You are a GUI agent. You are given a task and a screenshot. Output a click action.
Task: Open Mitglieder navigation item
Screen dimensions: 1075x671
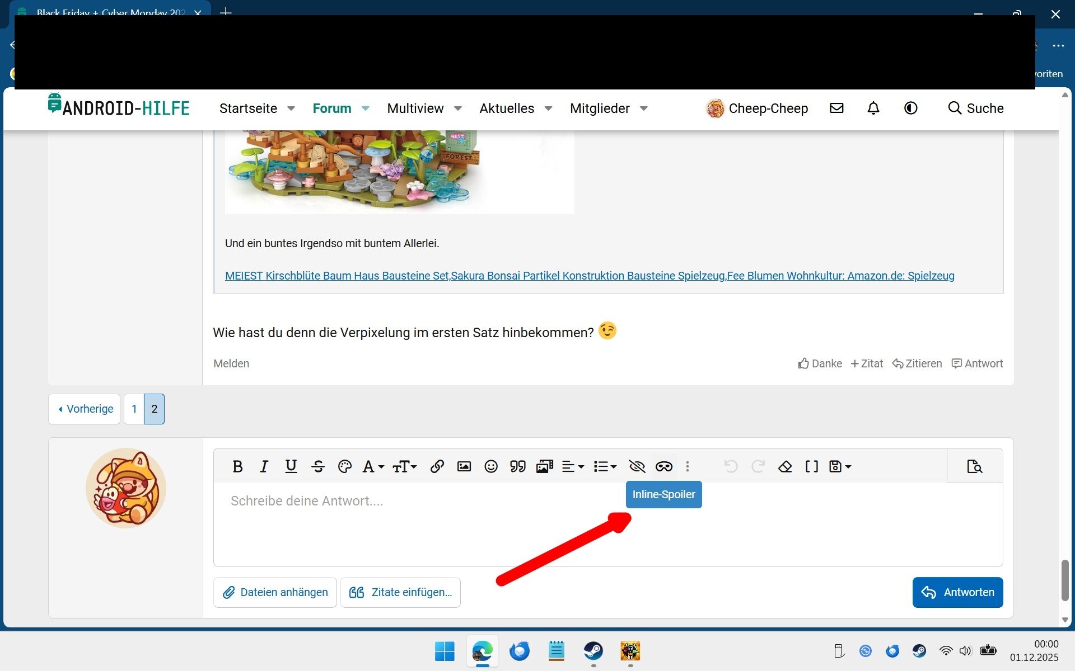(600, 108)
